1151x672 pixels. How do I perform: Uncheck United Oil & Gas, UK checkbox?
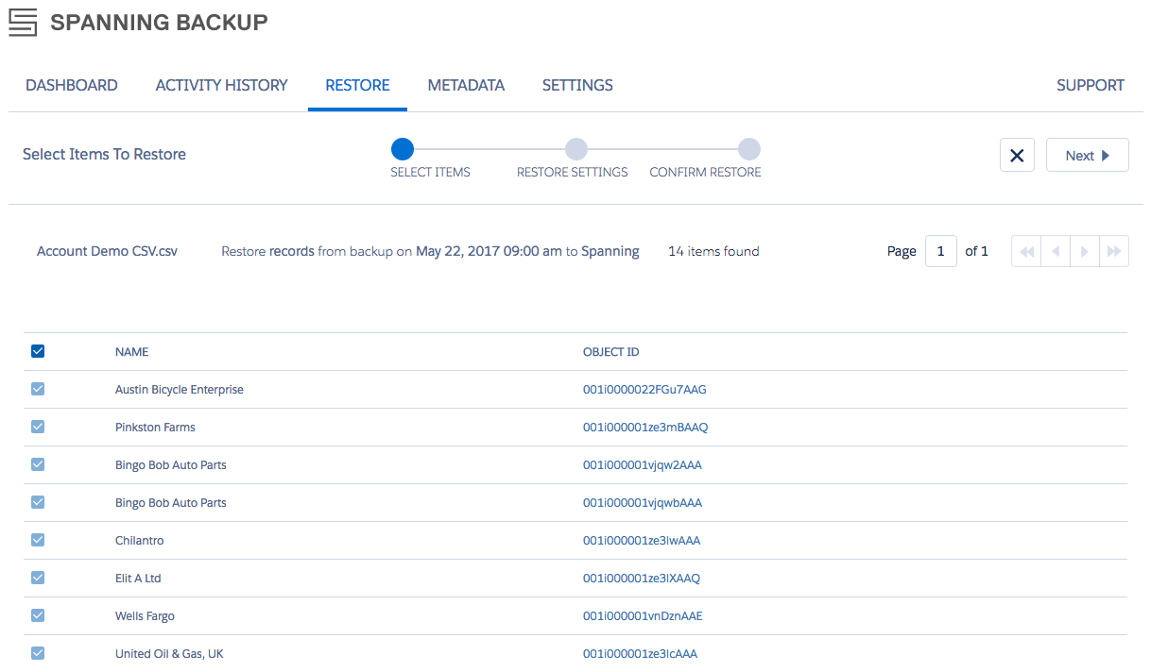pyautogui.click(x=38, y=653)
